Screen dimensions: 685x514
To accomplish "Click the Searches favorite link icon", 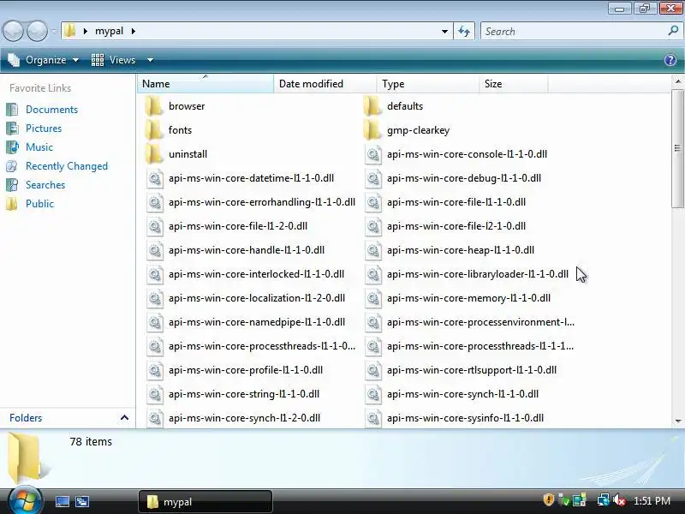I will [12, 185].
